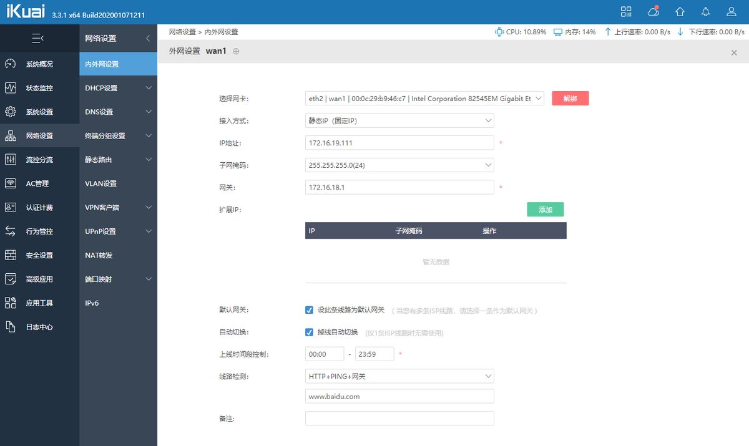Close the wan1 settings panel
This screenshot has width=749, height=446.
734,53
